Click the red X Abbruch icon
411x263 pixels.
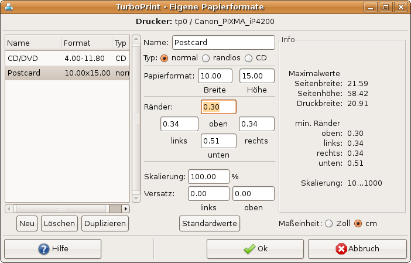(341, 249)
